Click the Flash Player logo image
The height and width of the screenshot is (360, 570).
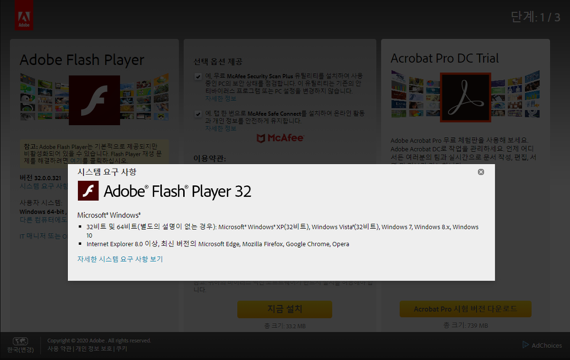95,100
